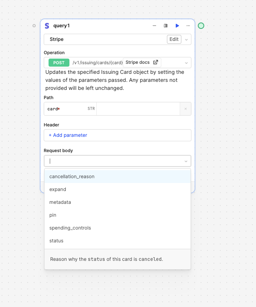Click the green output connector circle

click(x=201, y=26)
